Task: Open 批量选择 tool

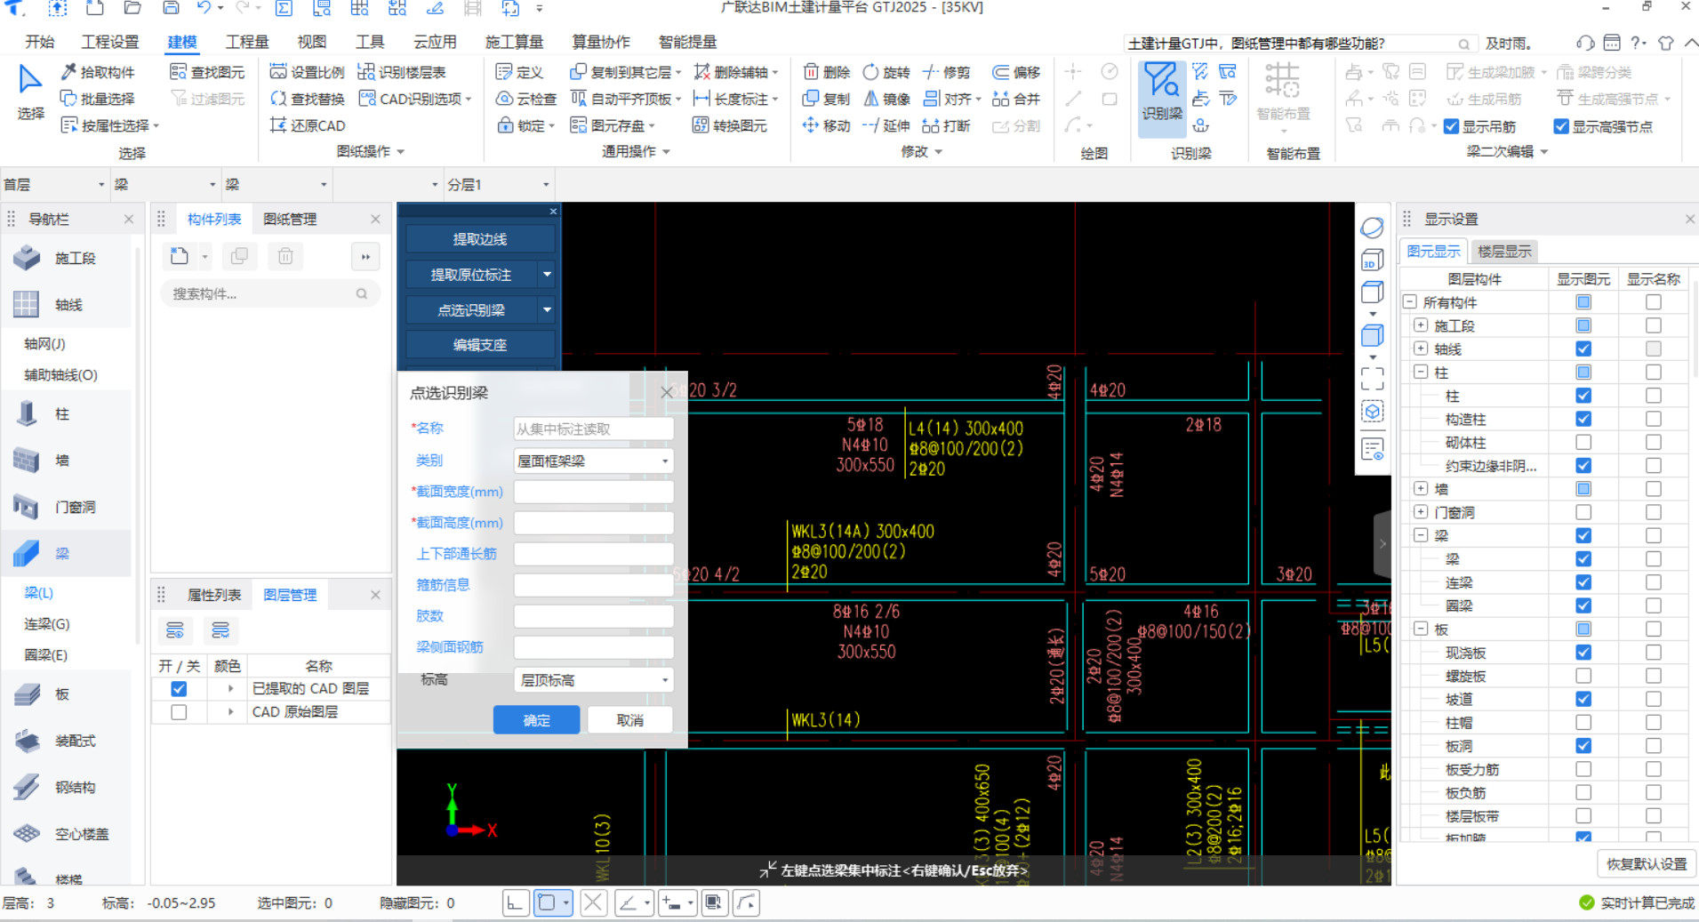Action: click(x=98, y=99)
